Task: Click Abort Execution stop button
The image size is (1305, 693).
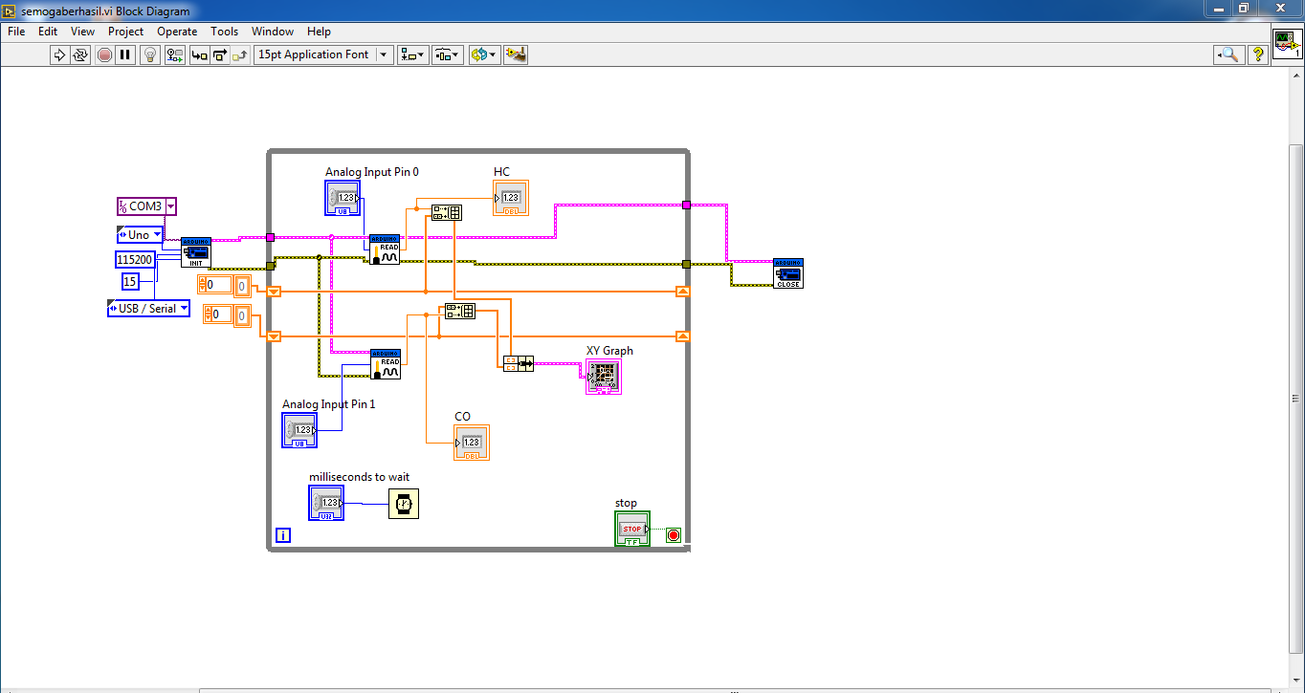Action: [x=104, y=54]
